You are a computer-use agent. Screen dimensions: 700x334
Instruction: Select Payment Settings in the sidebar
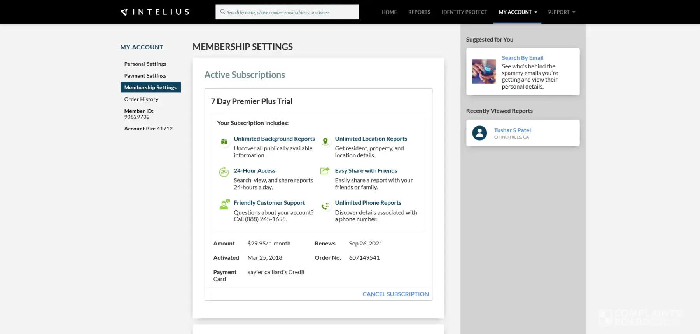click(x=145, y=76)
